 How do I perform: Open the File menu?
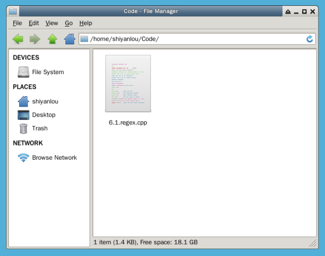point(17,23)
